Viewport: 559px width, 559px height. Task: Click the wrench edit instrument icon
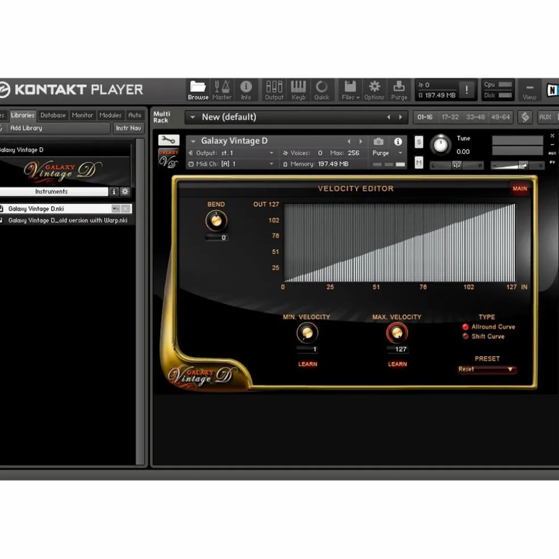tap(169, 140)
